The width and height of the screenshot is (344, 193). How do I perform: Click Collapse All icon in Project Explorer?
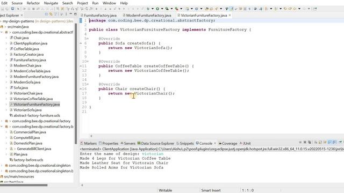47,14
